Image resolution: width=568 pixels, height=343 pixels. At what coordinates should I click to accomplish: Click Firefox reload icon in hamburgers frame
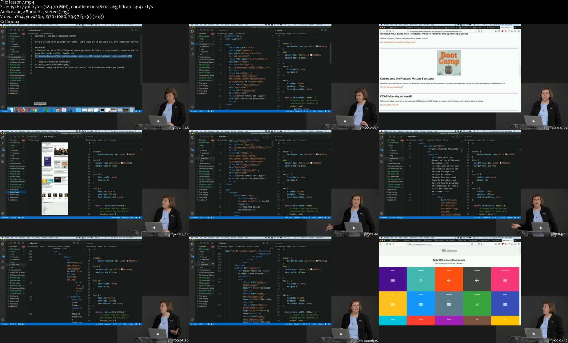(387, 244)
